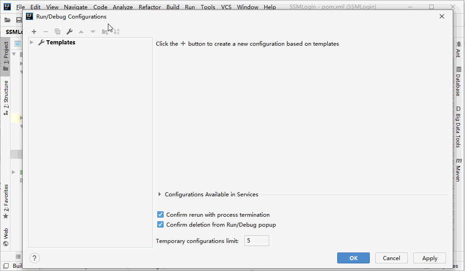Expand Configurations Available in Services section
The width and height of the screenshot is (465, 271).
coord(160,194)
